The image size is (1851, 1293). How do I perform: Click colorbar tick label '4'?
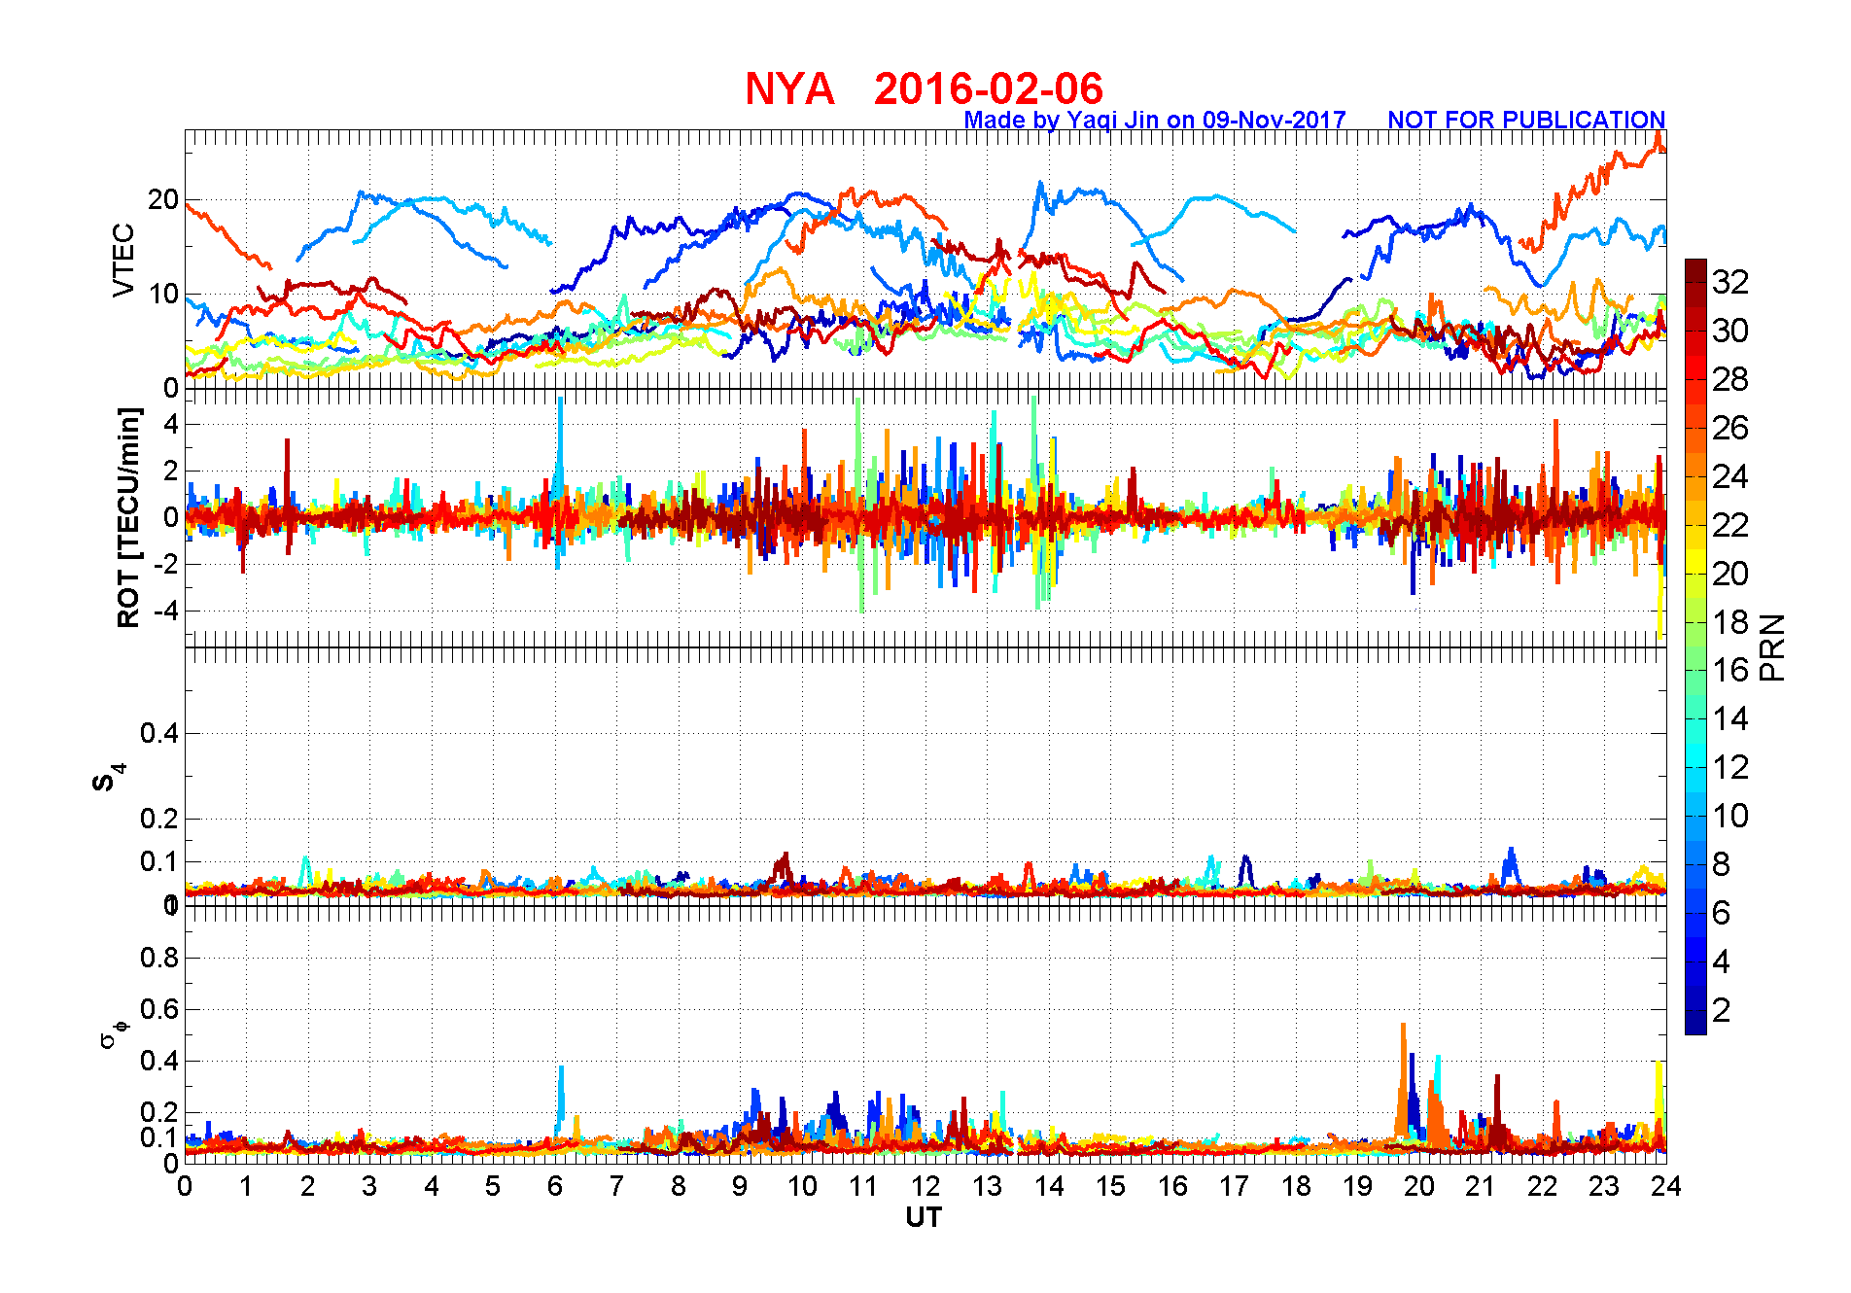point(1721,961)
